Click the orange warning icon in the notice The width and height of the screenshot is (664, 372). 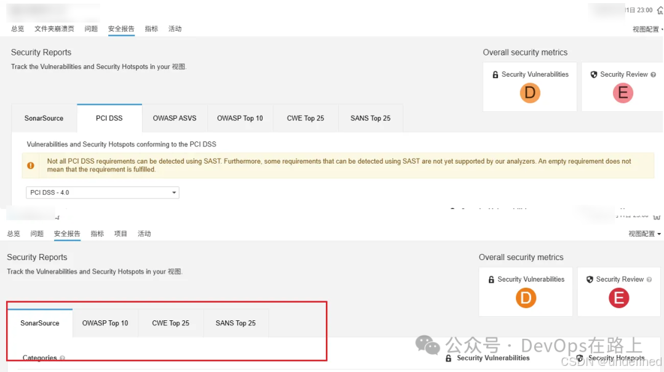[x=31, y=165]
